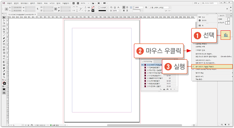
Task: Open the Layers panel button in the dock
Action: 202,20
